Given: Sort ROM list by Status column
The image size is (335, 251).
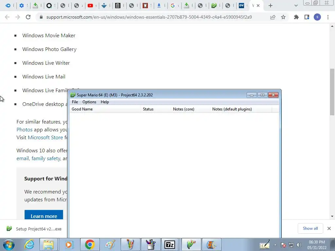Looking at the screenshot, I should tap(156, 109).
